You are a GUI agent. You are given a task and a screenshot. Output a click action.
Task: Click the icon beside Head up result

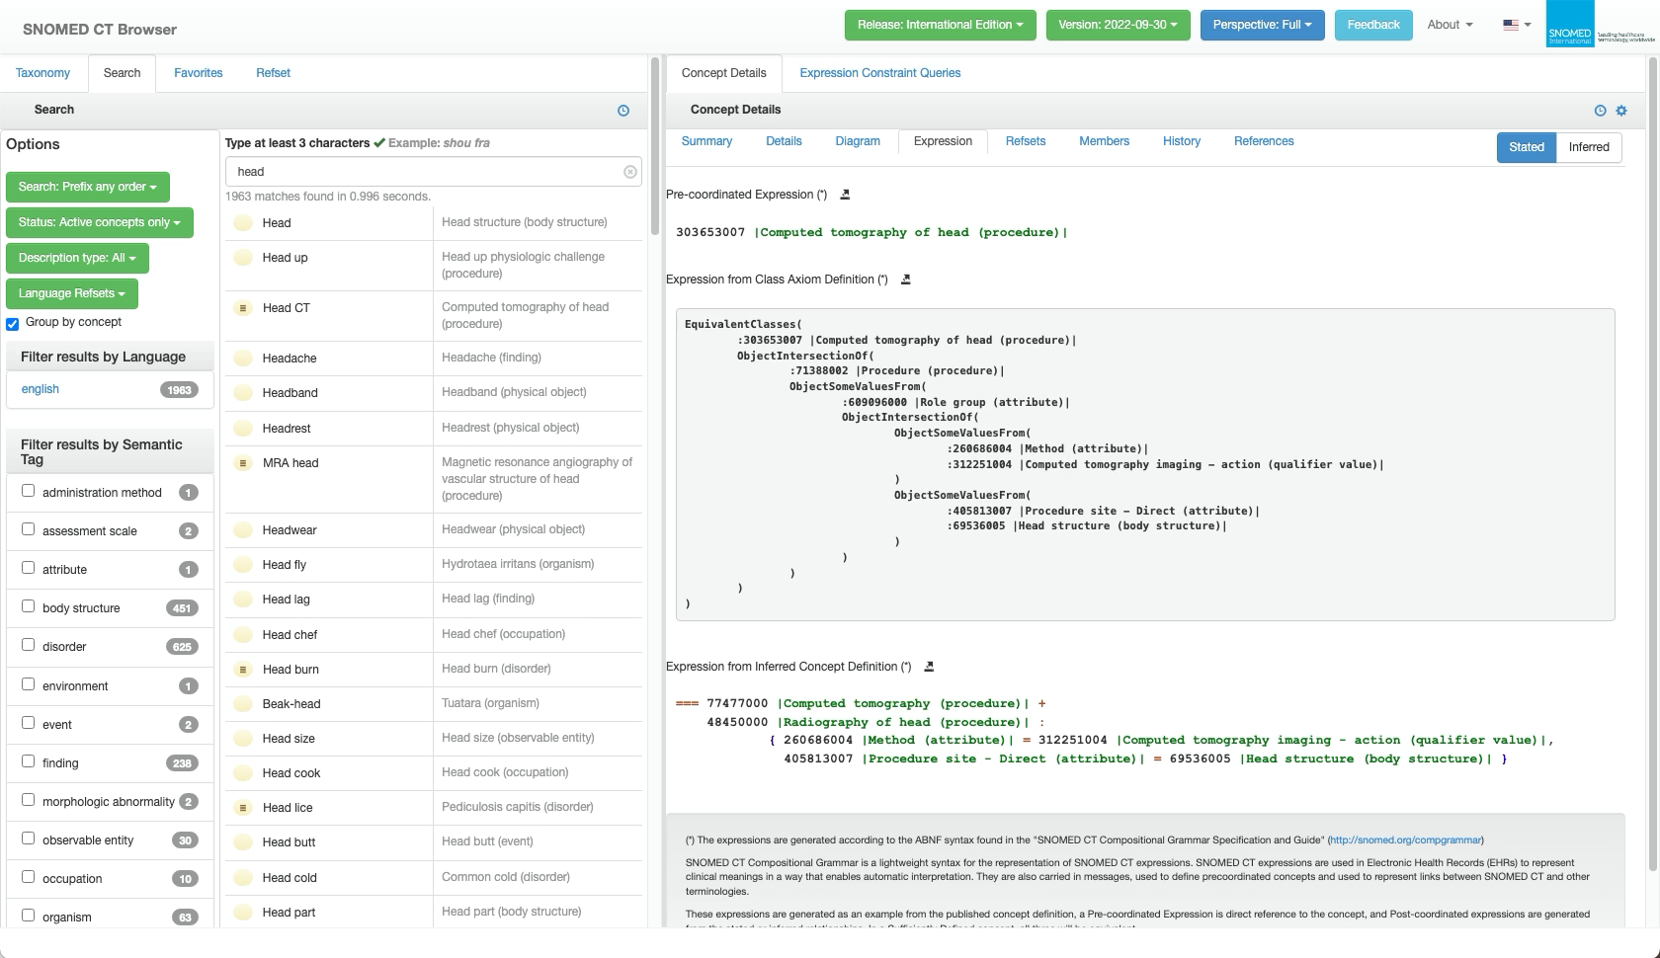[242, 258]
